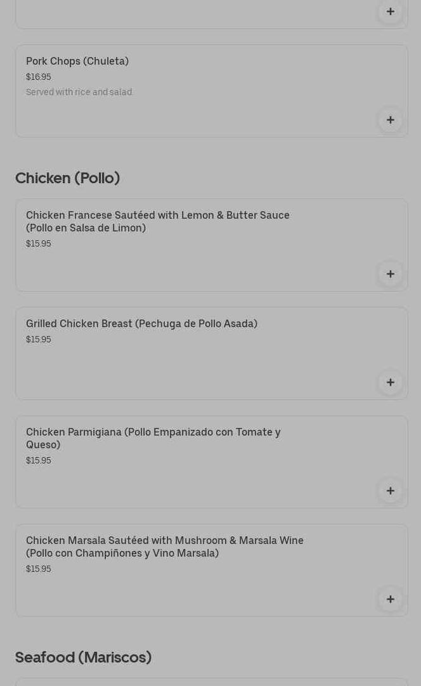This screenshot has height=686, width=421.
Task: Select the Seafood (Mariscos) section heading
Action: click(x=83, y=657)
